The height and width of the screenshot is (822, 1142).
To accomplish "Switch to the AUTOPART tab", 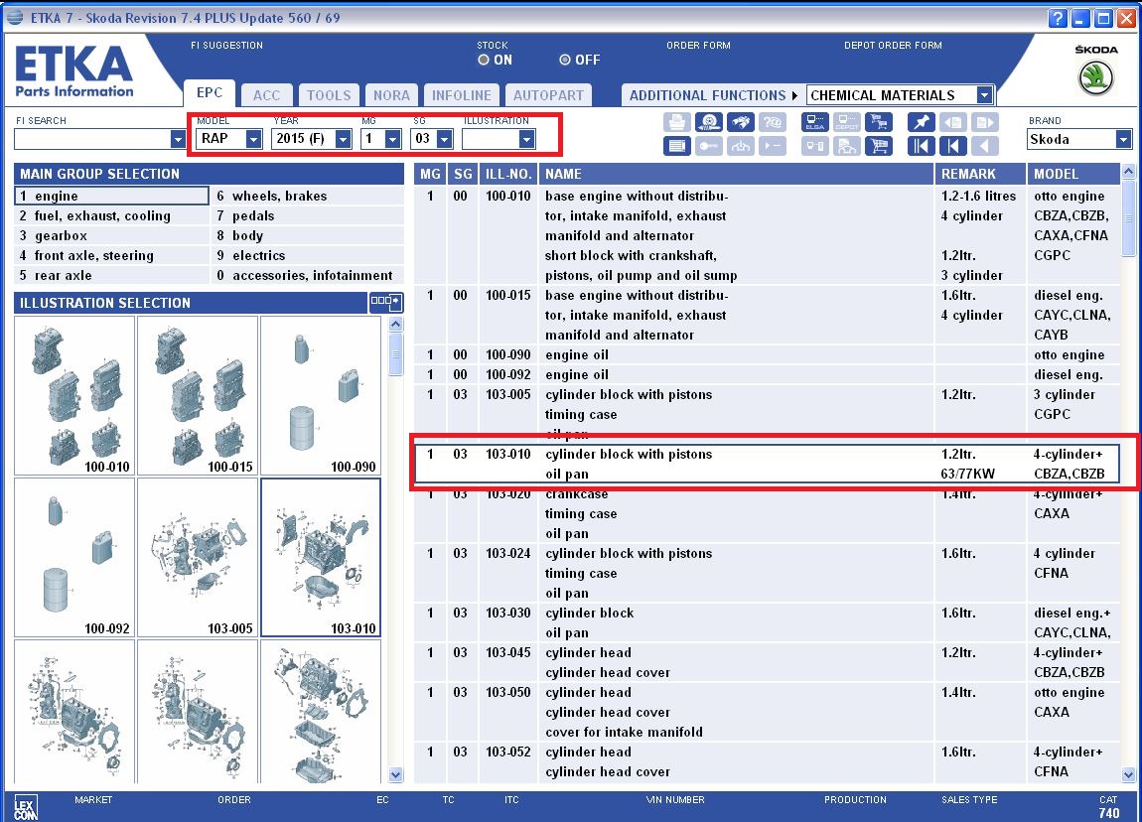I will 548,95.
